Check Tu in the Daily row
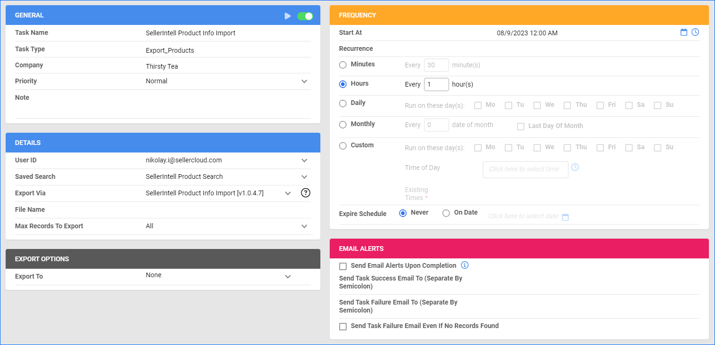 [x=508, y=105]
